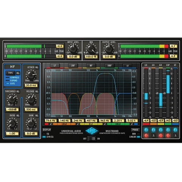Viewport: 182px width, 182px height.
Task: Switch display mode to DYN EQ
Action: pyautogui.click(x=48, y=137)
